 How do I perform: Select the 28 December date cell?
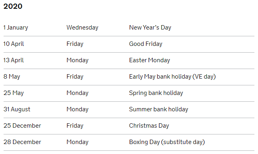click(22, 142)
